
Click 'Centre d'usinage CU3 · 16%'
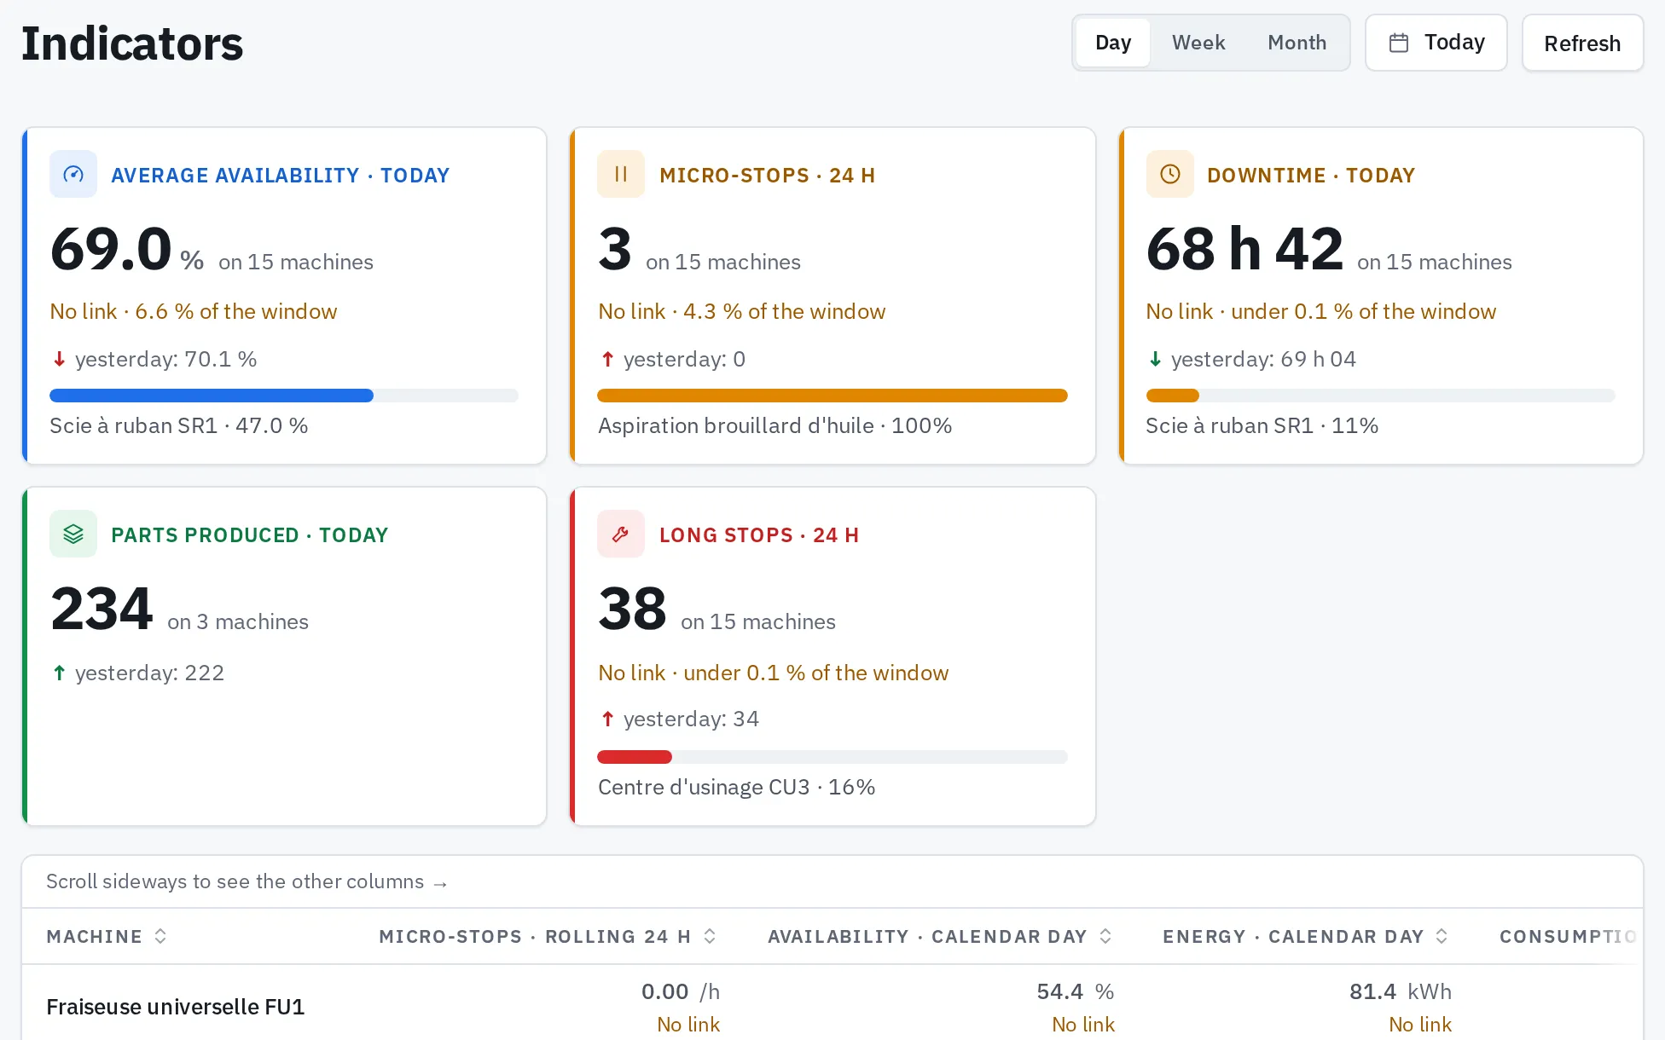click(x=737, y=787)
